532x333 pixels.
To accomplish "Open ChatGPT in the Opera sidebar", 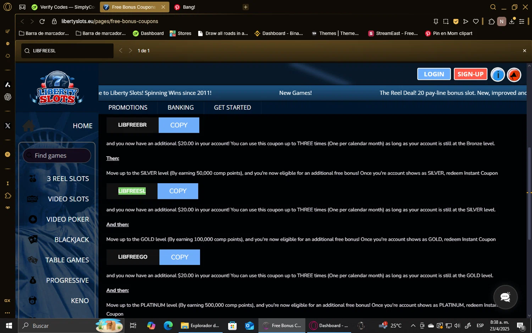I will point(7,97).
